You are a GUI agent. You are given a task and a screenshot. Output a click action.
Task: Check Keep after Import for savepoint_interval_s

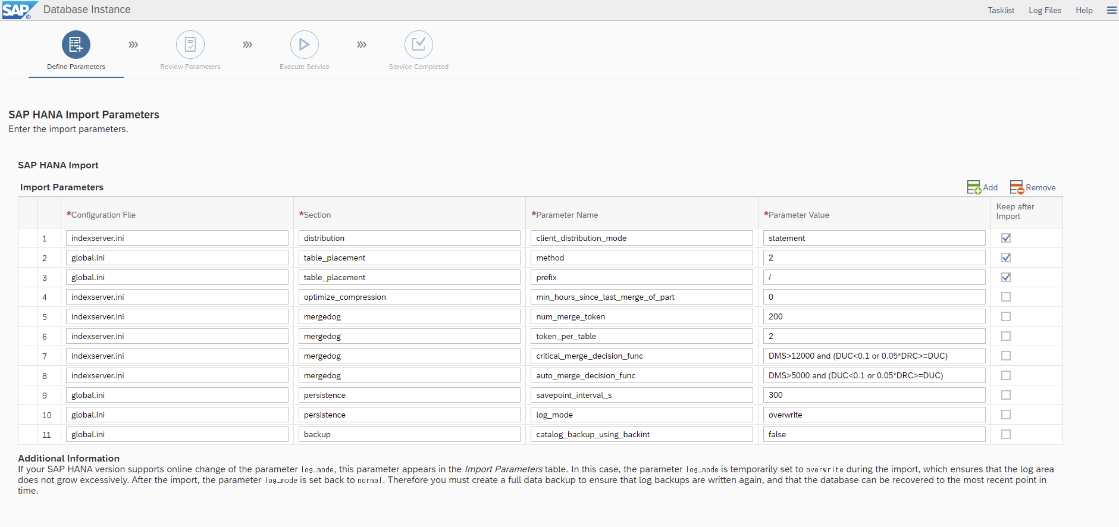coord(1006,395)
